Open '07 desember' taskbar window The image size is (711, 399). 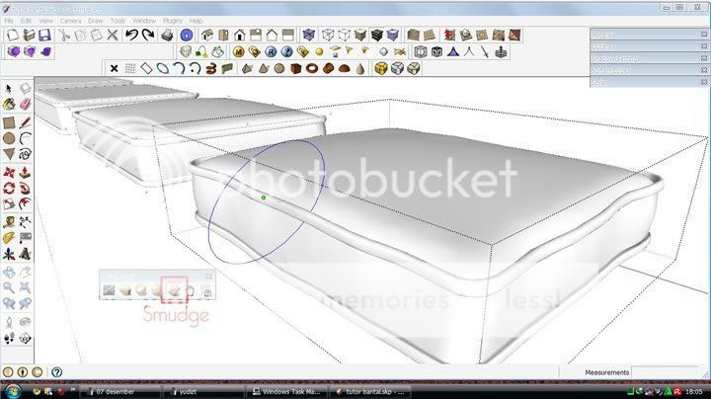coord(120,391)
